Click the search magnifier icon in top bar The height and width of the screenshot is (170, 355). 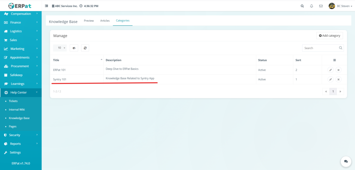click(302, 6)
